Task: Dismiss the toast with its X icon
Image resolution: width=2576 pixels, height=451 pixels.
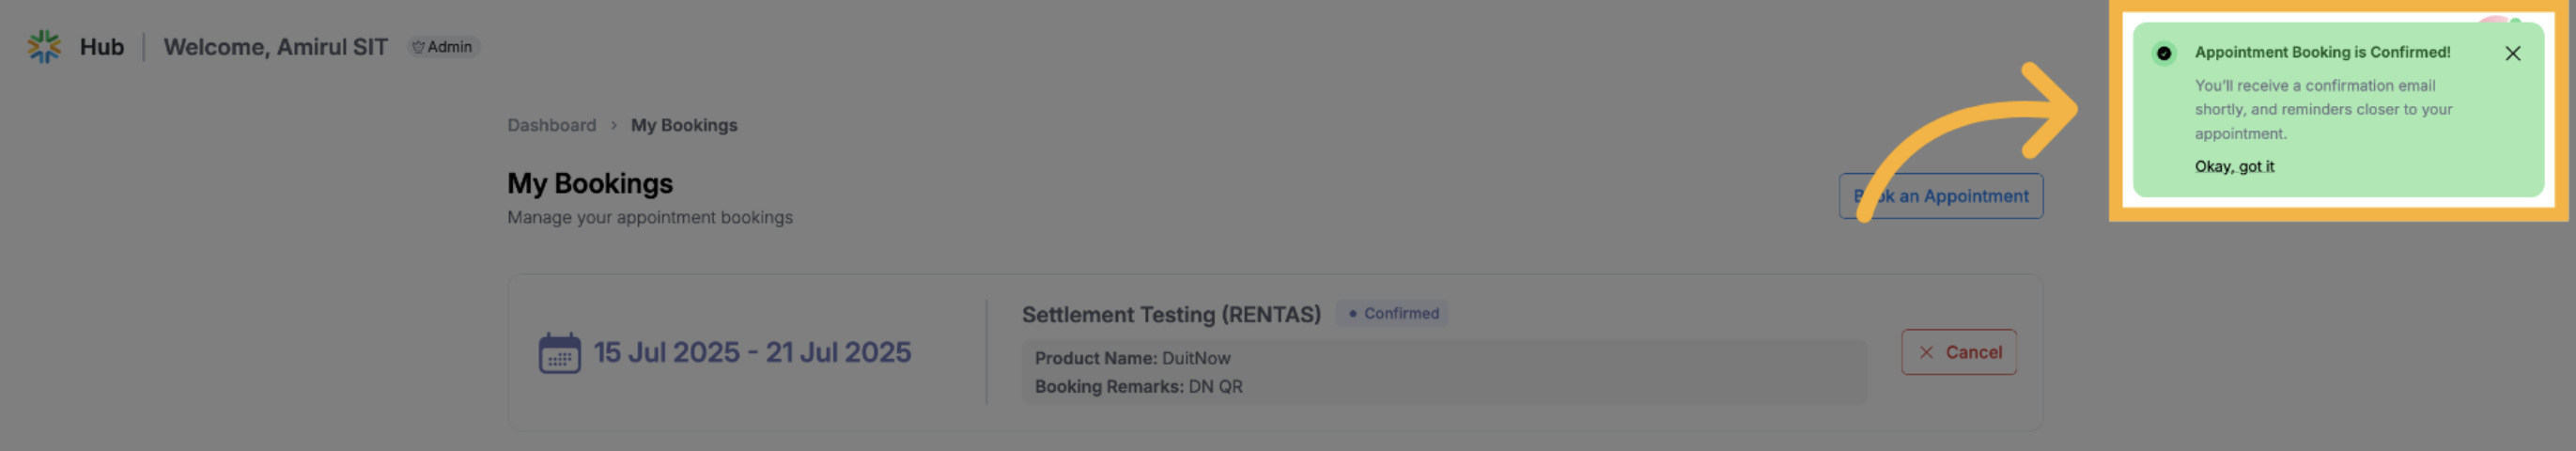Action: [x=2513, y=53]
